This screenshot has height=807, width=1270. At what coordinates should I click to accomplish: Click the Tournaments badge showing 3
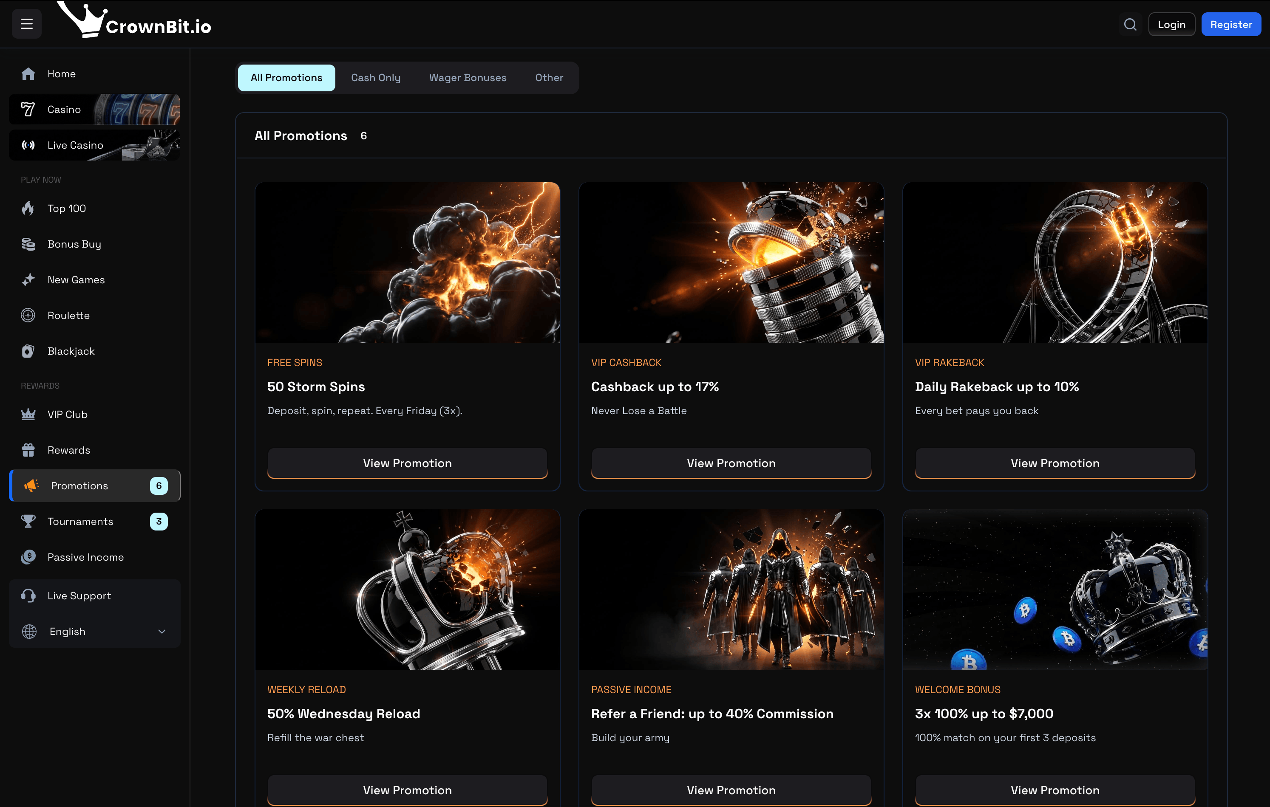pos(159,521)
